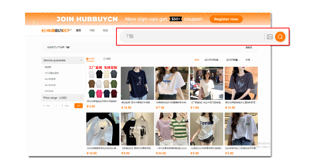
Task: Tick the 免运费 free shipping checkbox
Action: (x=42, y=67)
